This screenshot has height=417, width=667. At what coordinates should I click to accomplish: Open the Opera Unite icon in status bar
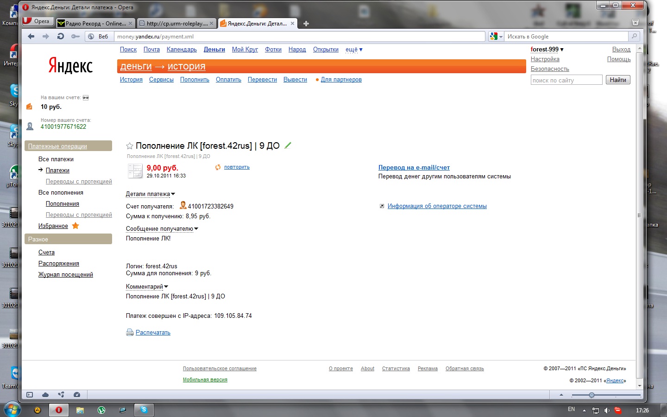(61, 395)
